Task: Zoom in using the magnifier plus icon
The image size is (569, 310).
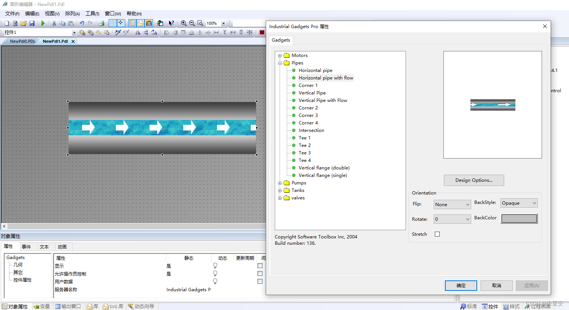Action: (184, 23)
